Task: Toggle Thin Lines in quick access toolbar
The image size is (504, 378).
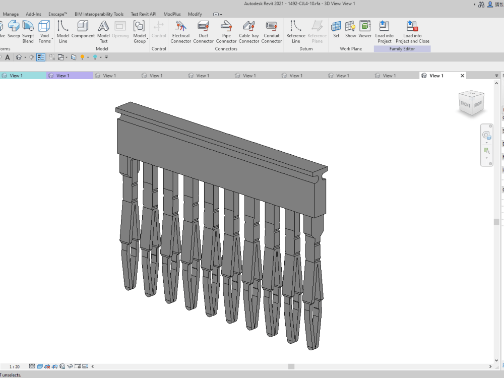Action: click(40, 57)
